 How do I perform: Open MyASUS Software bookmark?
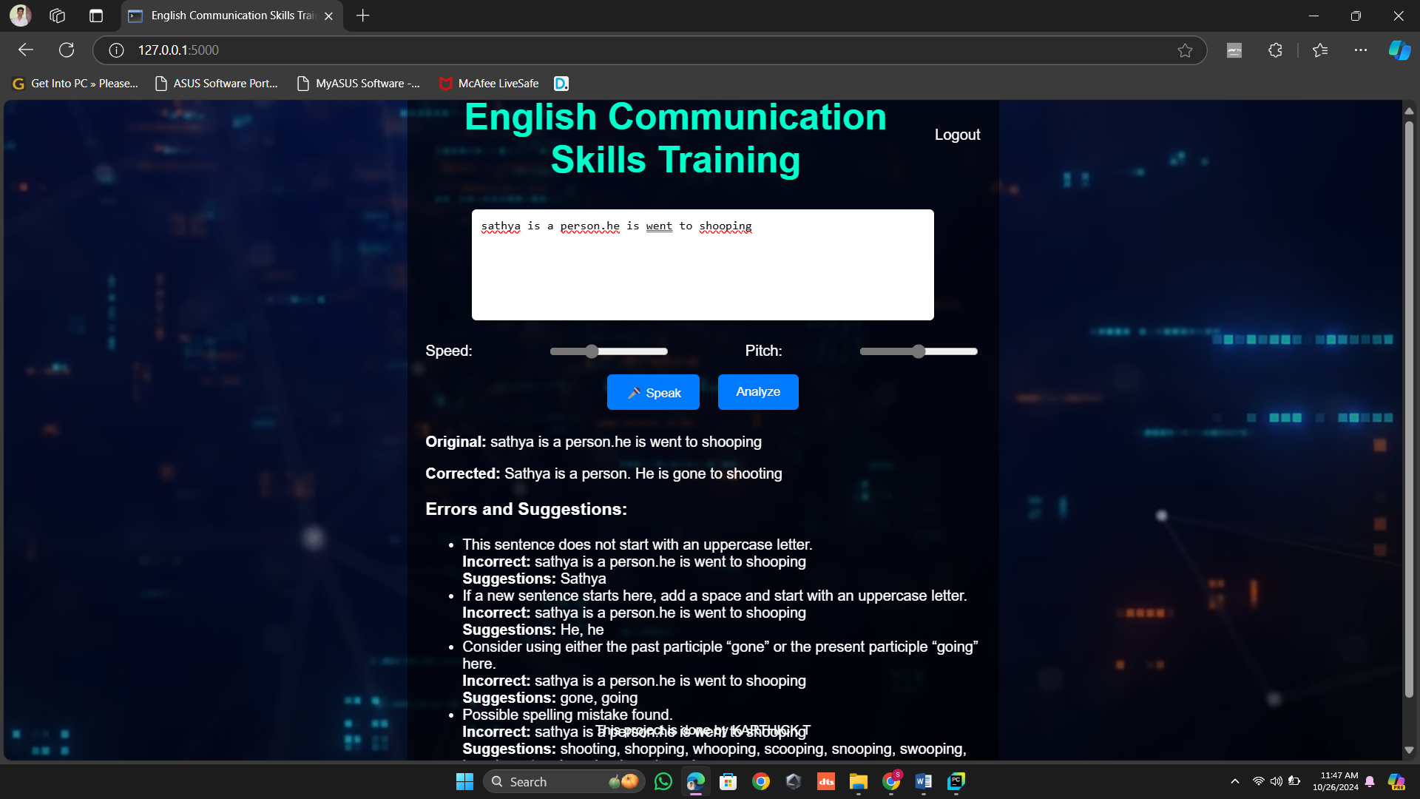click(359, 84)
